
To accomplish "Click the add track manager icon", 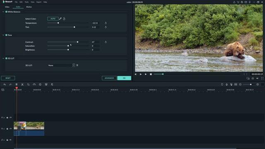I will [3, 90].
